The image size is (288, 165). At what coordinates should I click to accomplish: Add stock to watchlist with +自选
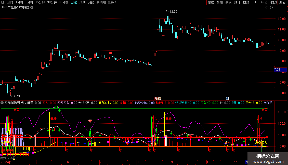click(x=273, y=3)
